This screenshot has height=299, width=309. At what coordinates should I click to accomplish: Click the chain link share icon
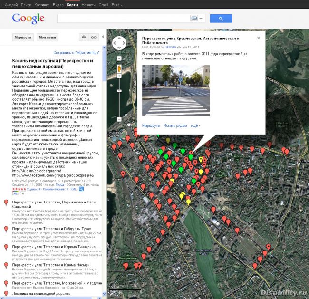pyautogui.click(x=94, y=37)
